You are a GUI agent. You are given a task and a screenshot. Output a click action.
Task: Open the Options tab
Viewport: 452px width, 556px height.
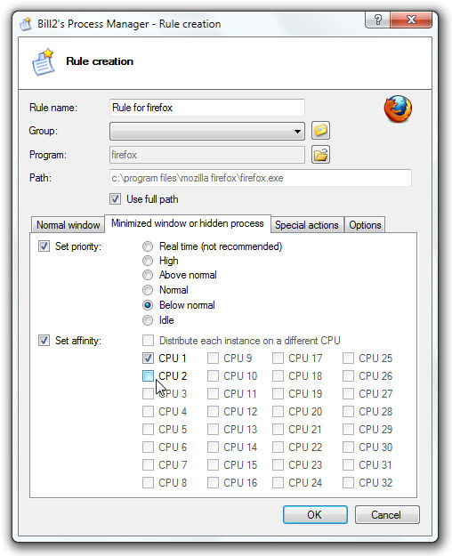(365, 225)
